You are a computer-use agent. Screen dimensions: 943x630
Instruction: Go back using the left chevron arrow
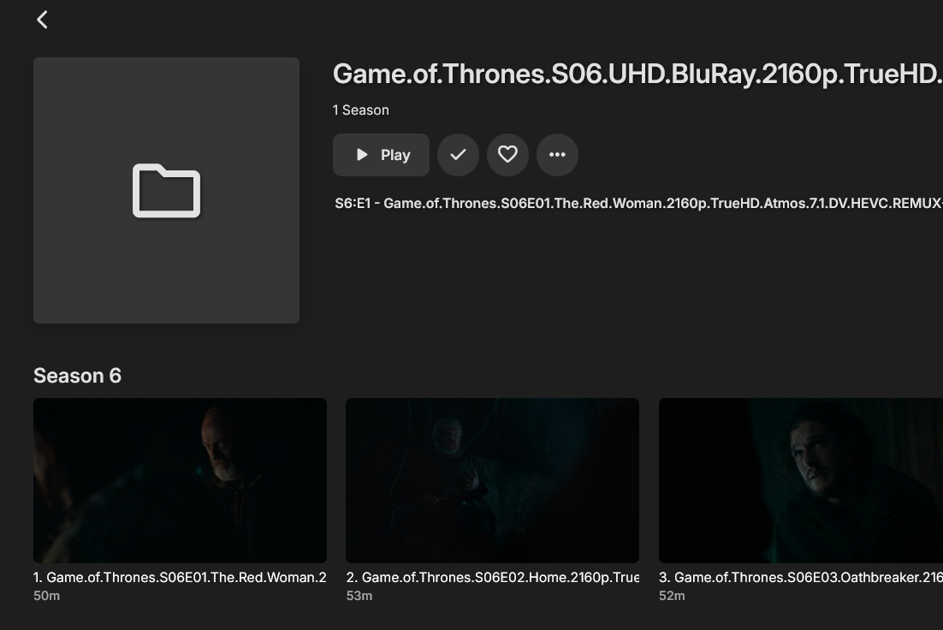pyautogui.click(x=42, y=19)
